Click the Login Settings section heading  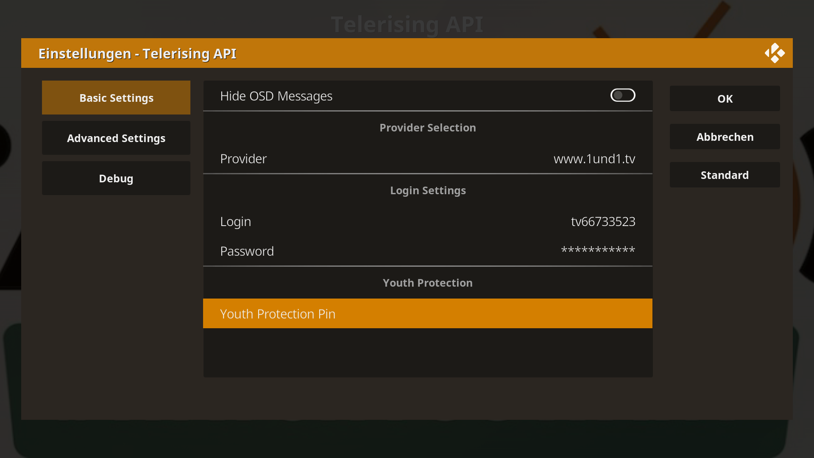(x=428, y=190)
